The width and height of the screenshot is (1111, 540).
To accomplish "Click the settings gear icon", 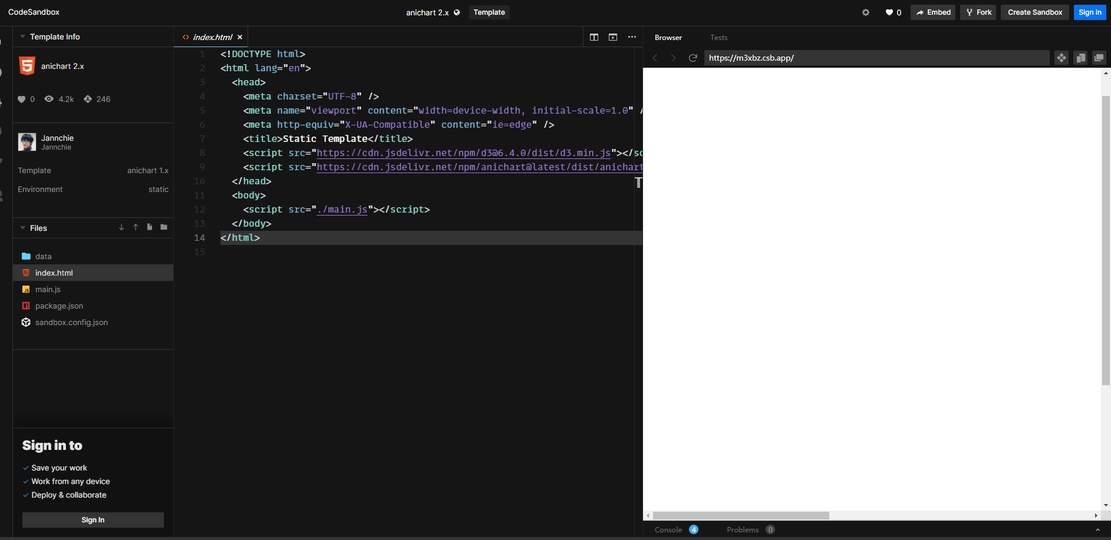I will [866, 12].
